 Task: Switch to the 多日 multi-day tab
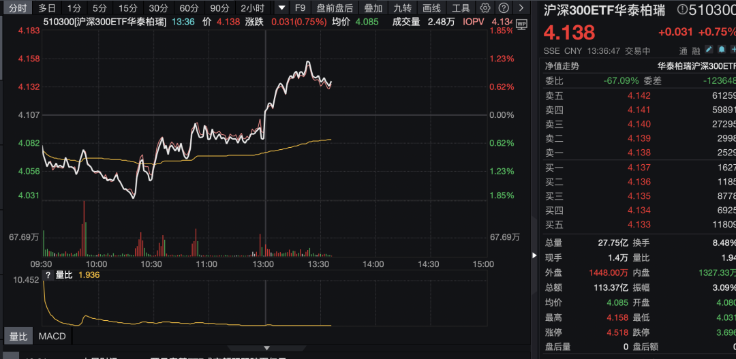[x=48, y=8]
